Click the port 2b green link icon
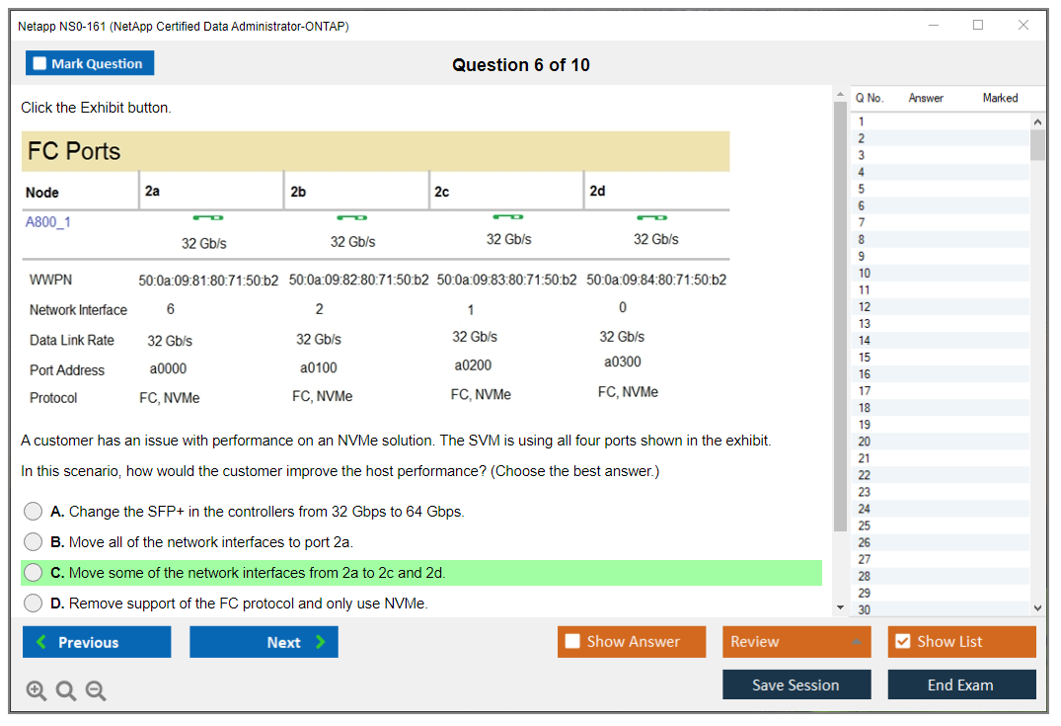 tap(352, 217)
